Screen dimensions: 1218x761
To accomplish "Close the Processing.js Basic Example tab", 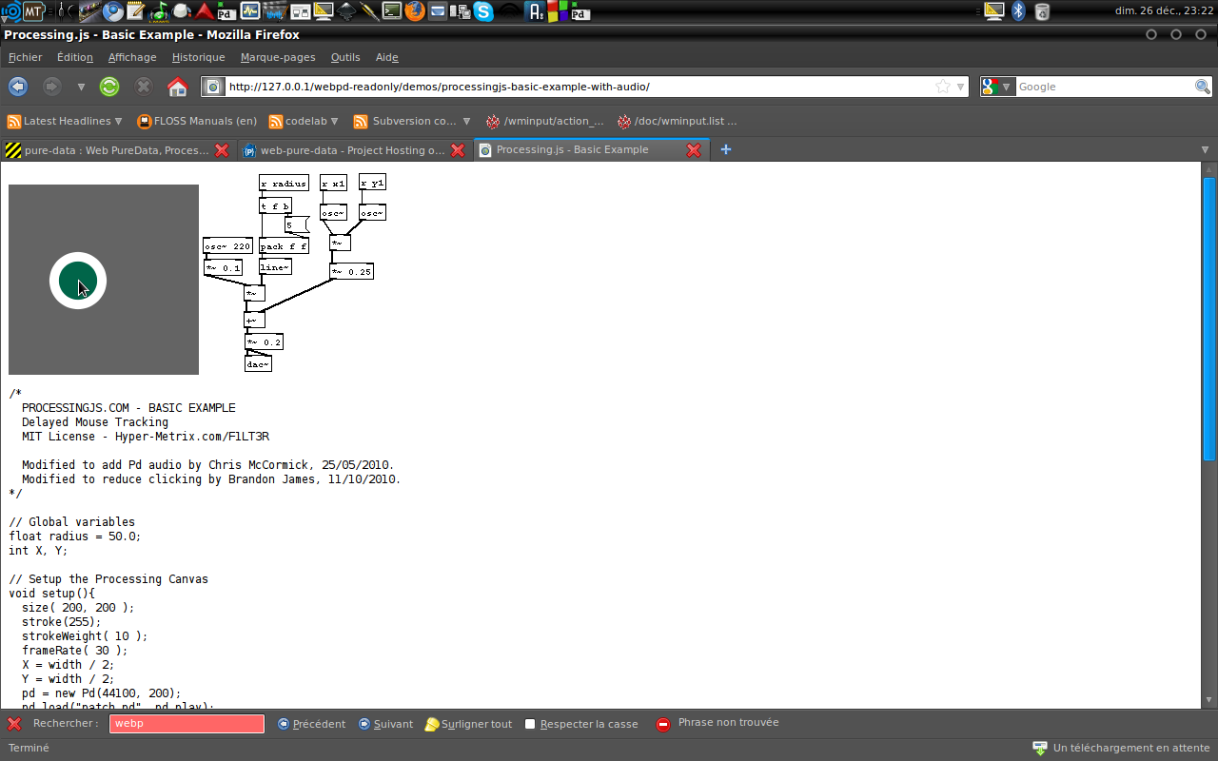I will [x=694, y=150].
